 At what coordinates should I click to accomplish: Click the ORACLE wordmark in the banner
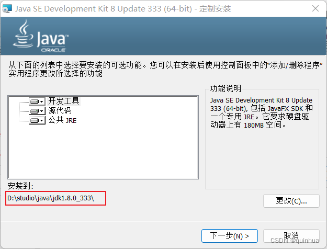click(x=53, y=50)
